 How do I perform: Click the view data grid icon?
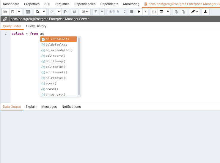click(28, 12)
